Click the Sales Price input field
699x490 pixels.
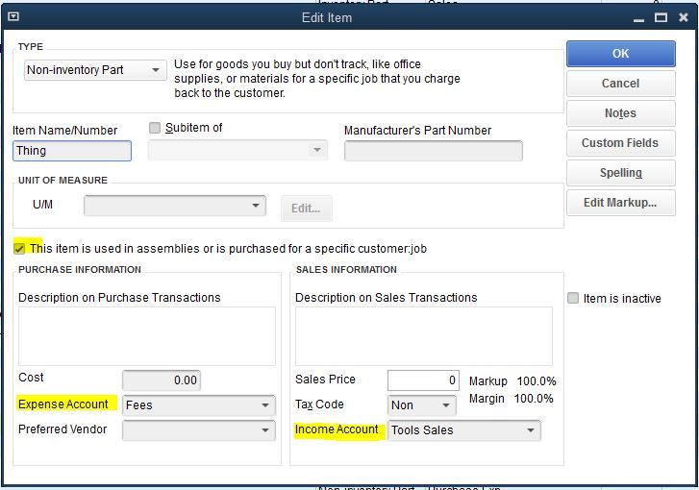coord(423,380)
